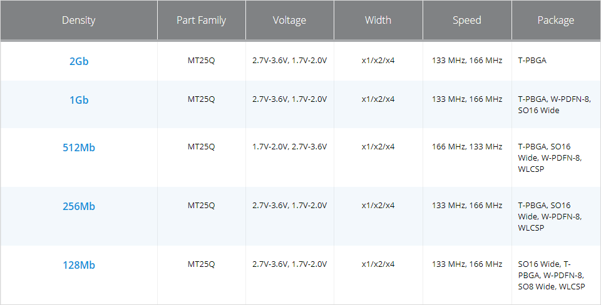Open the 128Mb density link
Viewport: 601px width, 305px height.
coord(79,265)
